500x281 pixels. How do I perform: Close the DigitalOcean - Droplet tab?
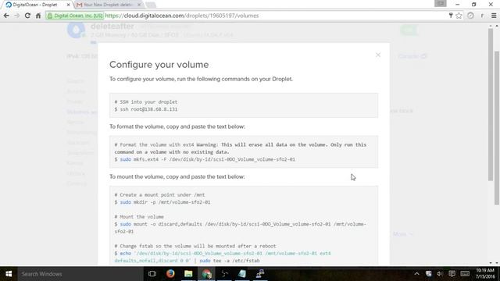coord(68,5)
